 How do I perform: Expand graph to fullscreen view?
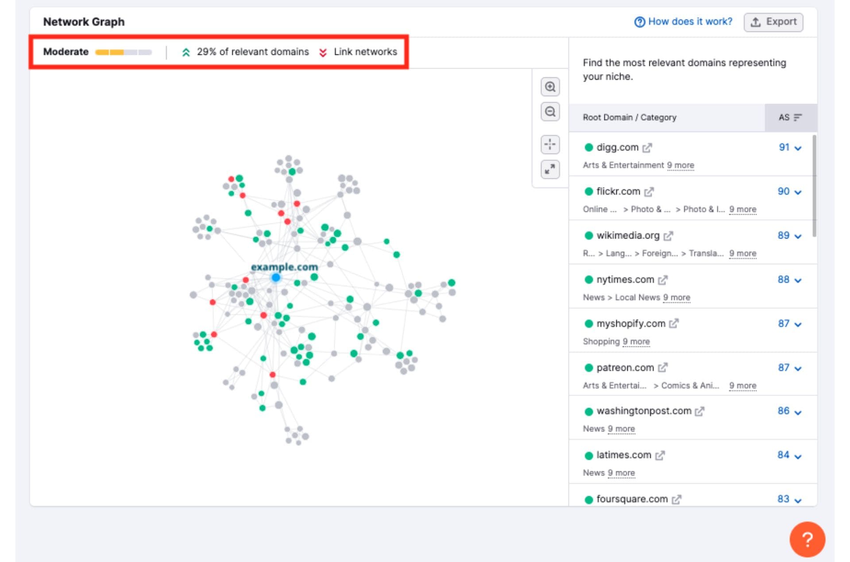point(550,169)
